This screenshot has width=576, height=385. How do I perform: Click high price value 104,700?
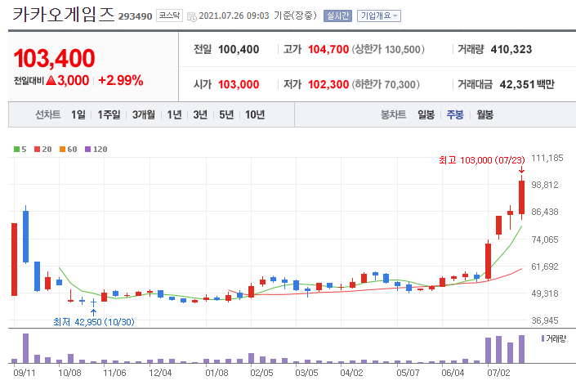coord(328,49)
